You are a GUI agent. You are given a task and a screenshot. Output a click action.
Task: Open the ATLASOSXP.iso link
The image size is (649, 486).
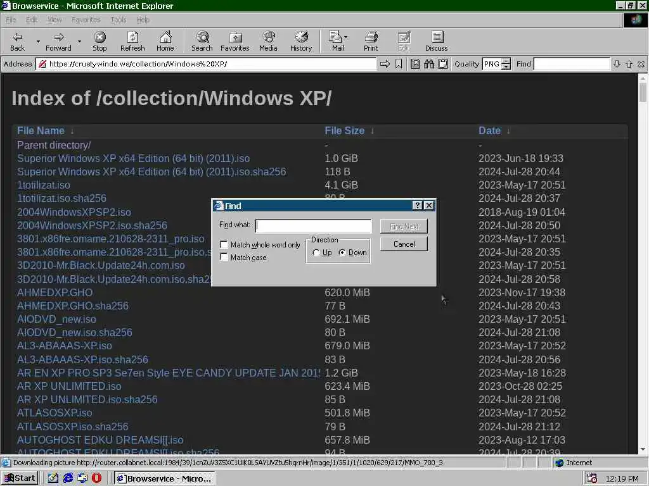coord(55,413)
